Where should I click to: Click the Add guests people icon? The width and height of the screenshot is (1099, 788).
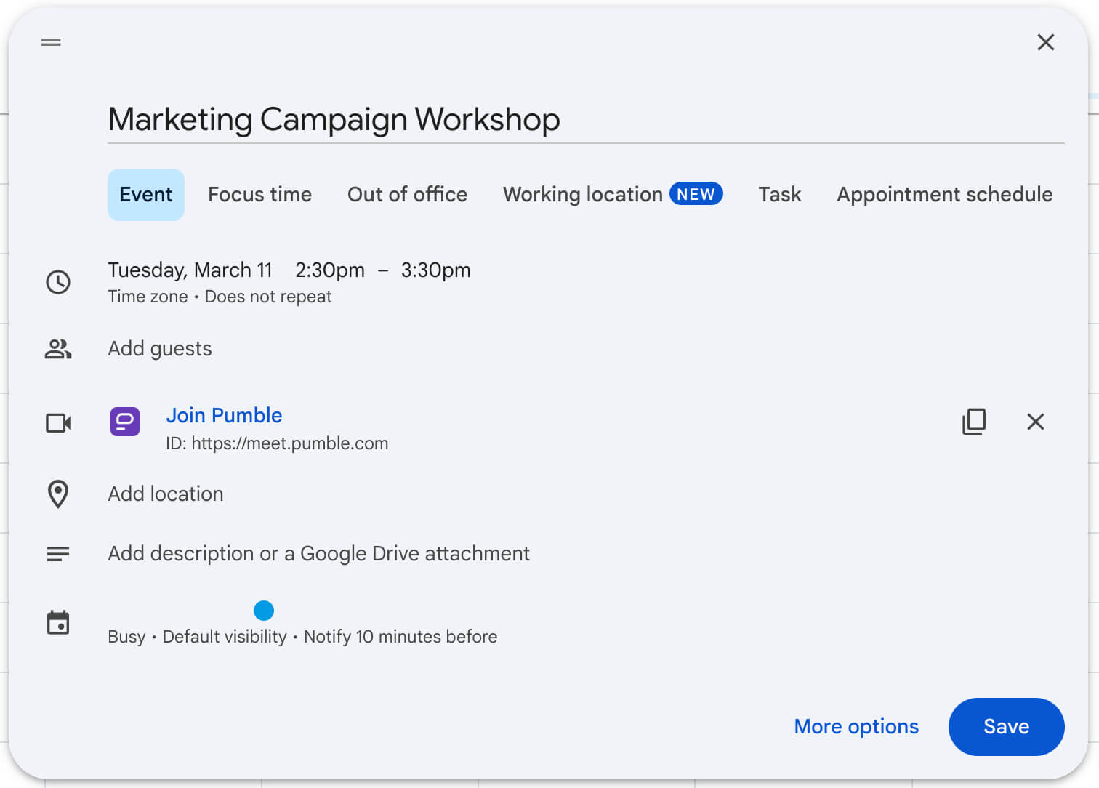tap(58, 349)
